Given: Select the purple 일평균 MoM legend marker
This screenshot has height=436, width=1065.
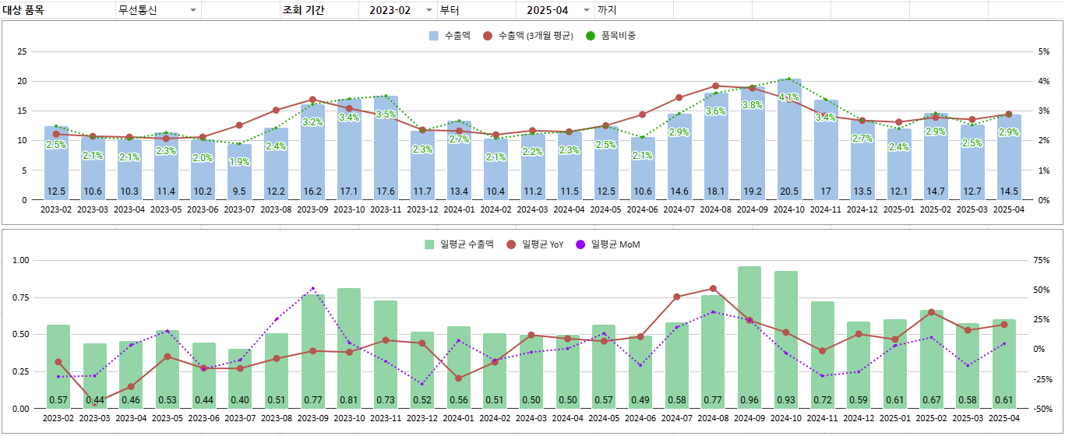Looking at the screenshot, I should (x=580, y=244).
